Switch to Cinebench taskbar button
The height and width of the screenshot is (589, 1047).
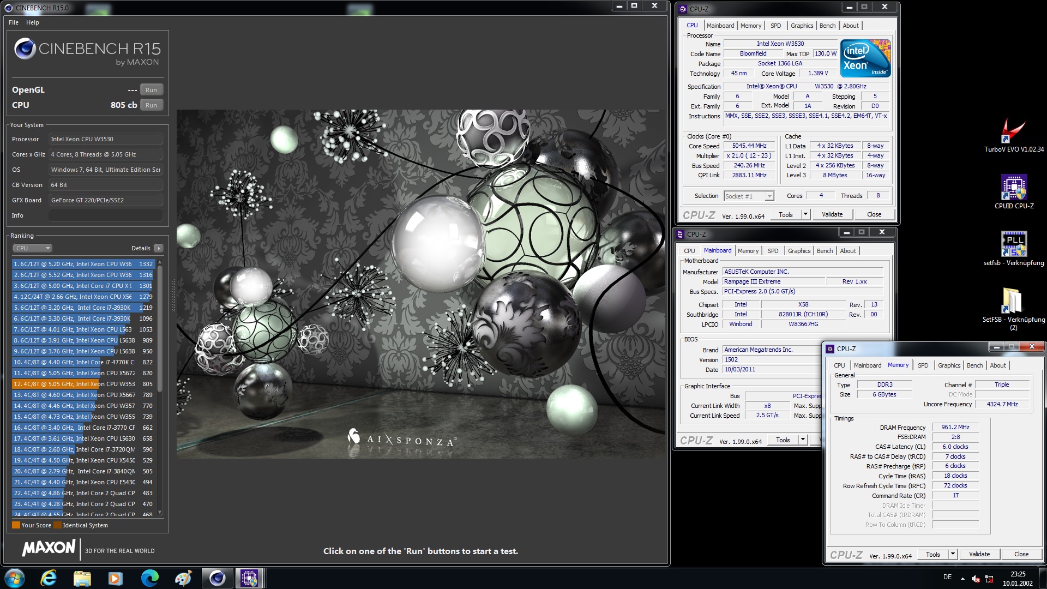[x=217, y=578]
